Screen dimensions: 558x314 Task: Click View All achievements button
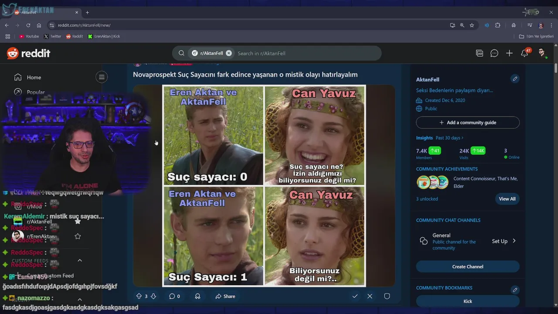click(x=507, y=199)
